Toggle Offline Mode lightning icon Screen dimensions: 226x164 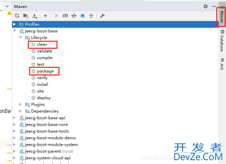83,16
